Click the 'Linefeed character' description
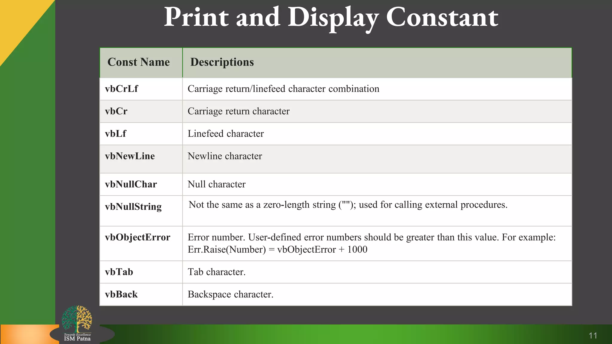 click(226, 134)
